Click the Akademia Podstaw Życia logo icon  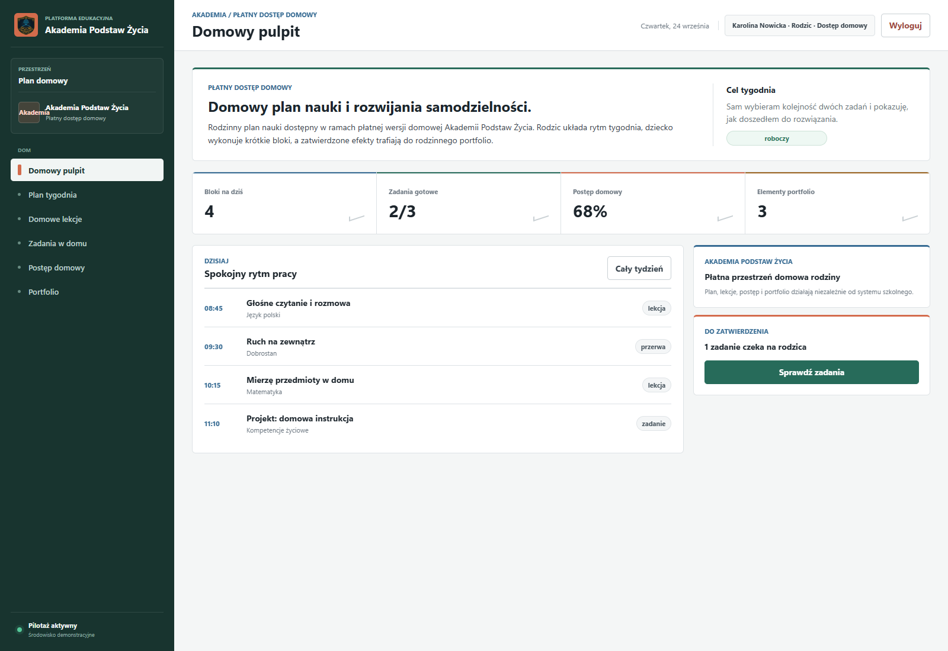[x=26, y=25]
